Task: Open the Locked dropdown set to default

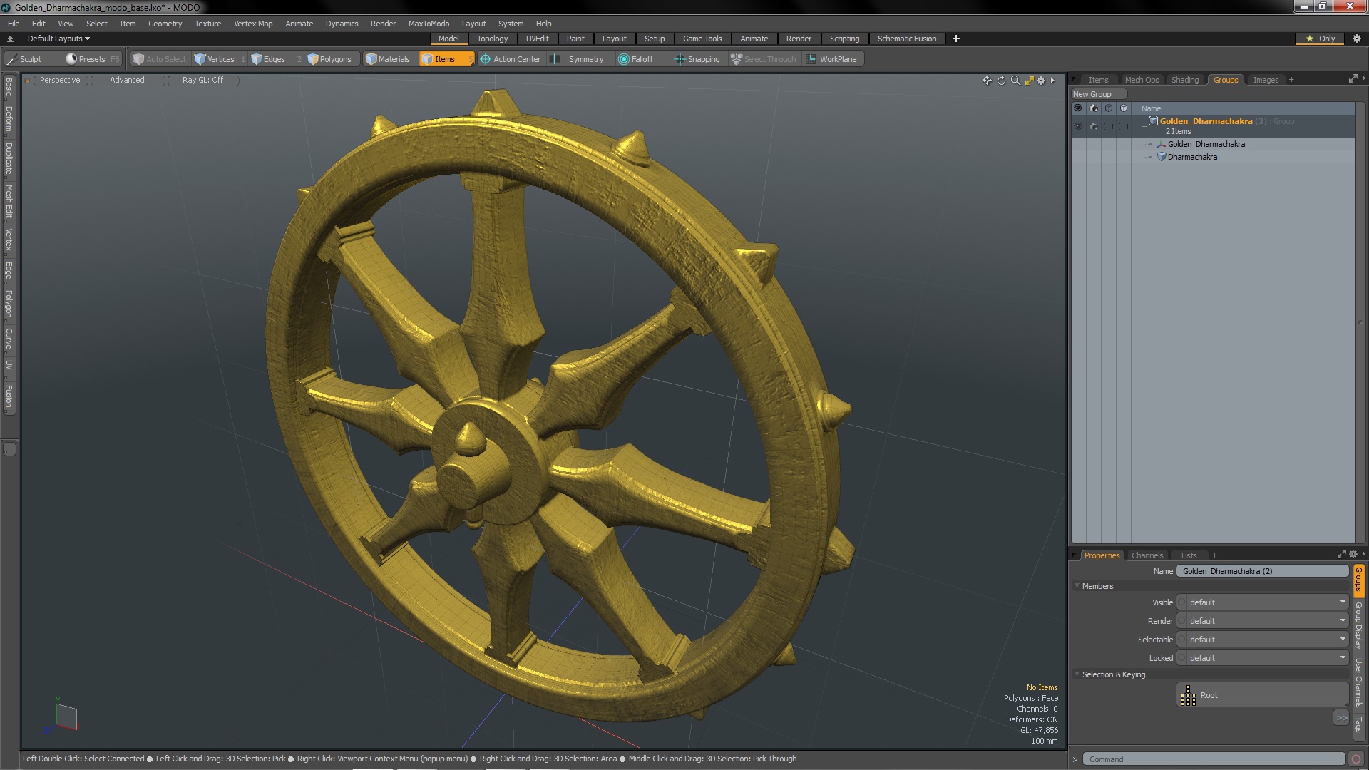Action: 1262,658
